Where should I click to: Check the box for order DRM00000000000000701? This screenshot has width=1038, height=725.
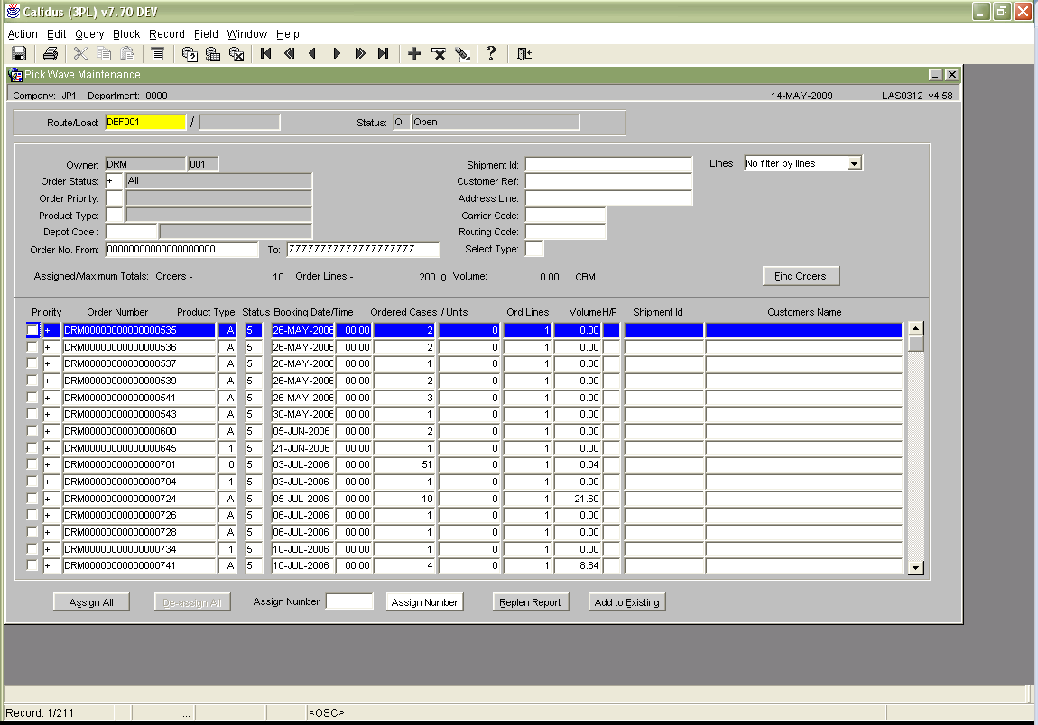click(32, 464)
